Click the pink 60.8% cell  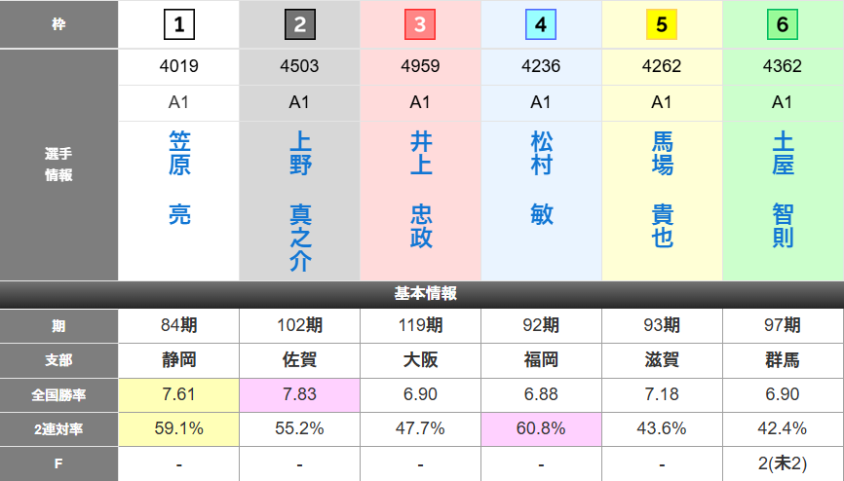541,428
